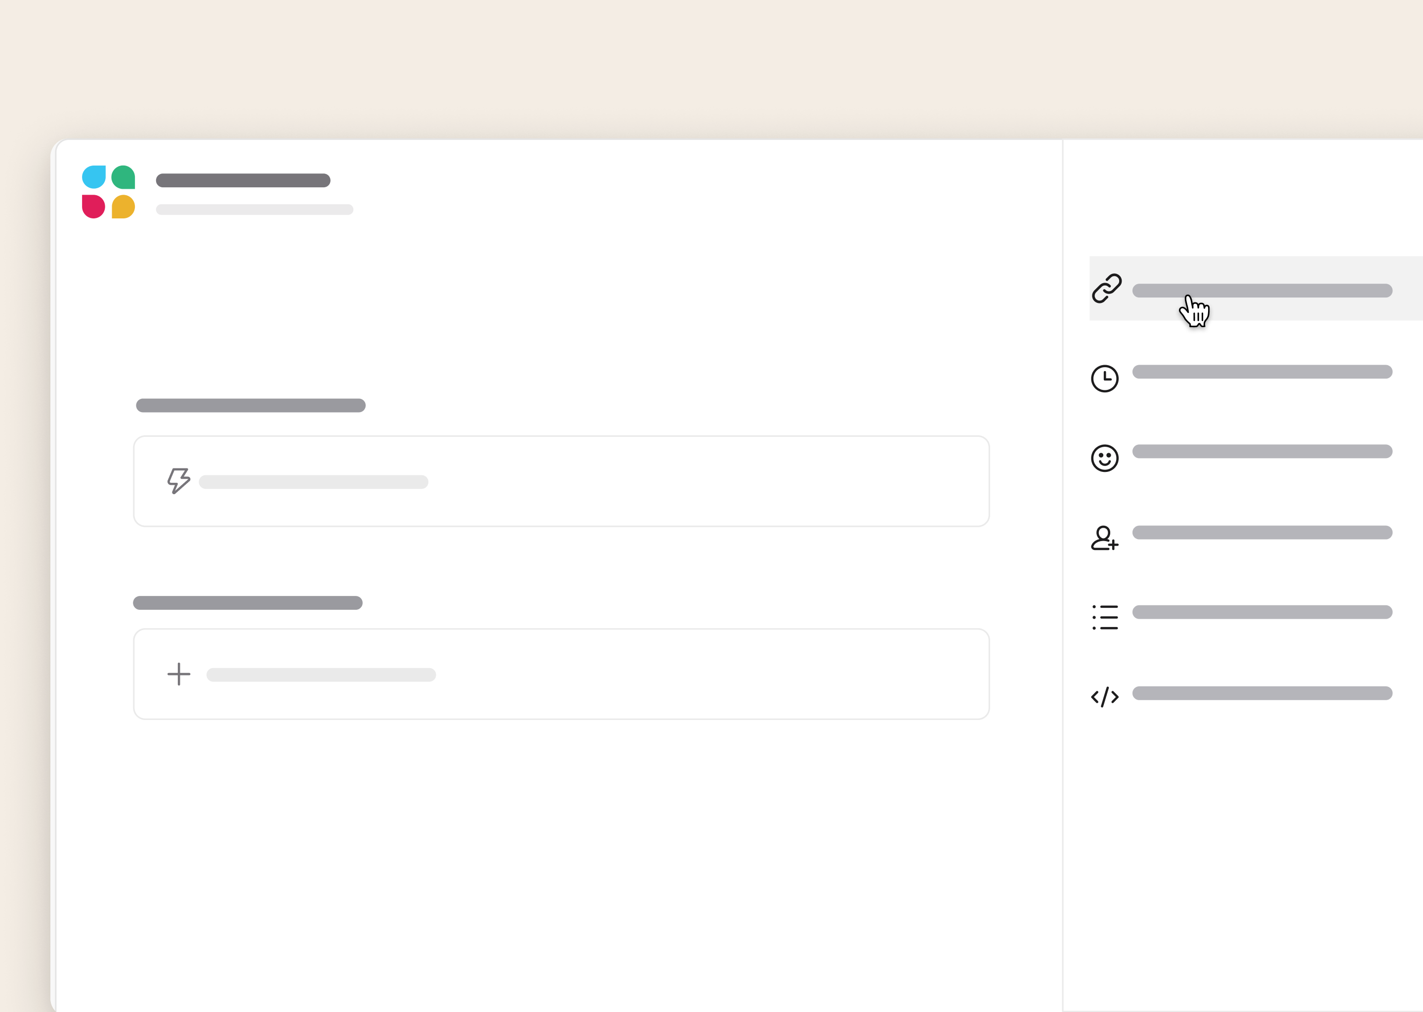Click the app logo in top left
The width and height of the screenshot is (1423, 1012).
[x=107, y=192]
